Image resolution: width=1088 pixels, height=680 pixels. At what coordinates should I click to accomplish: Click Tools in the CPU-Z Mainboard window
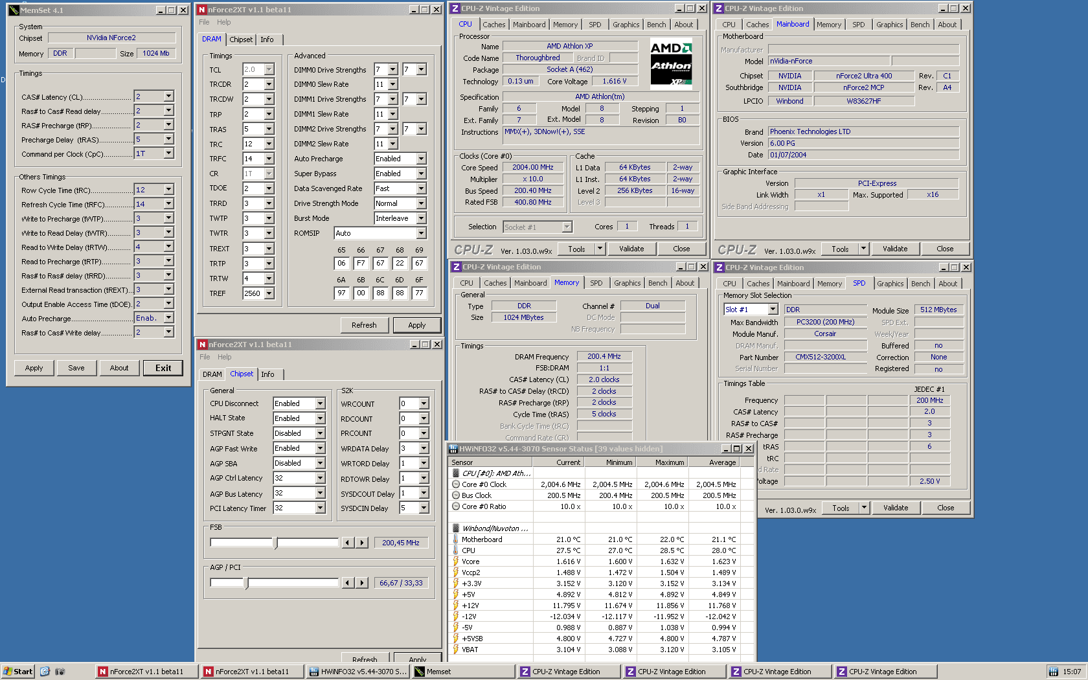(840, 249)
